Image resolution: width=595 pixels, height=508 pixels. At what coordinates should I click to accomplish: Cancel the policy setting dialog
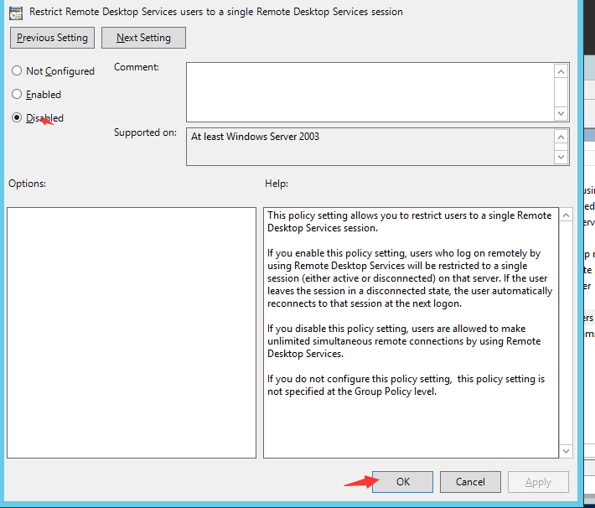tap(470, 482)
